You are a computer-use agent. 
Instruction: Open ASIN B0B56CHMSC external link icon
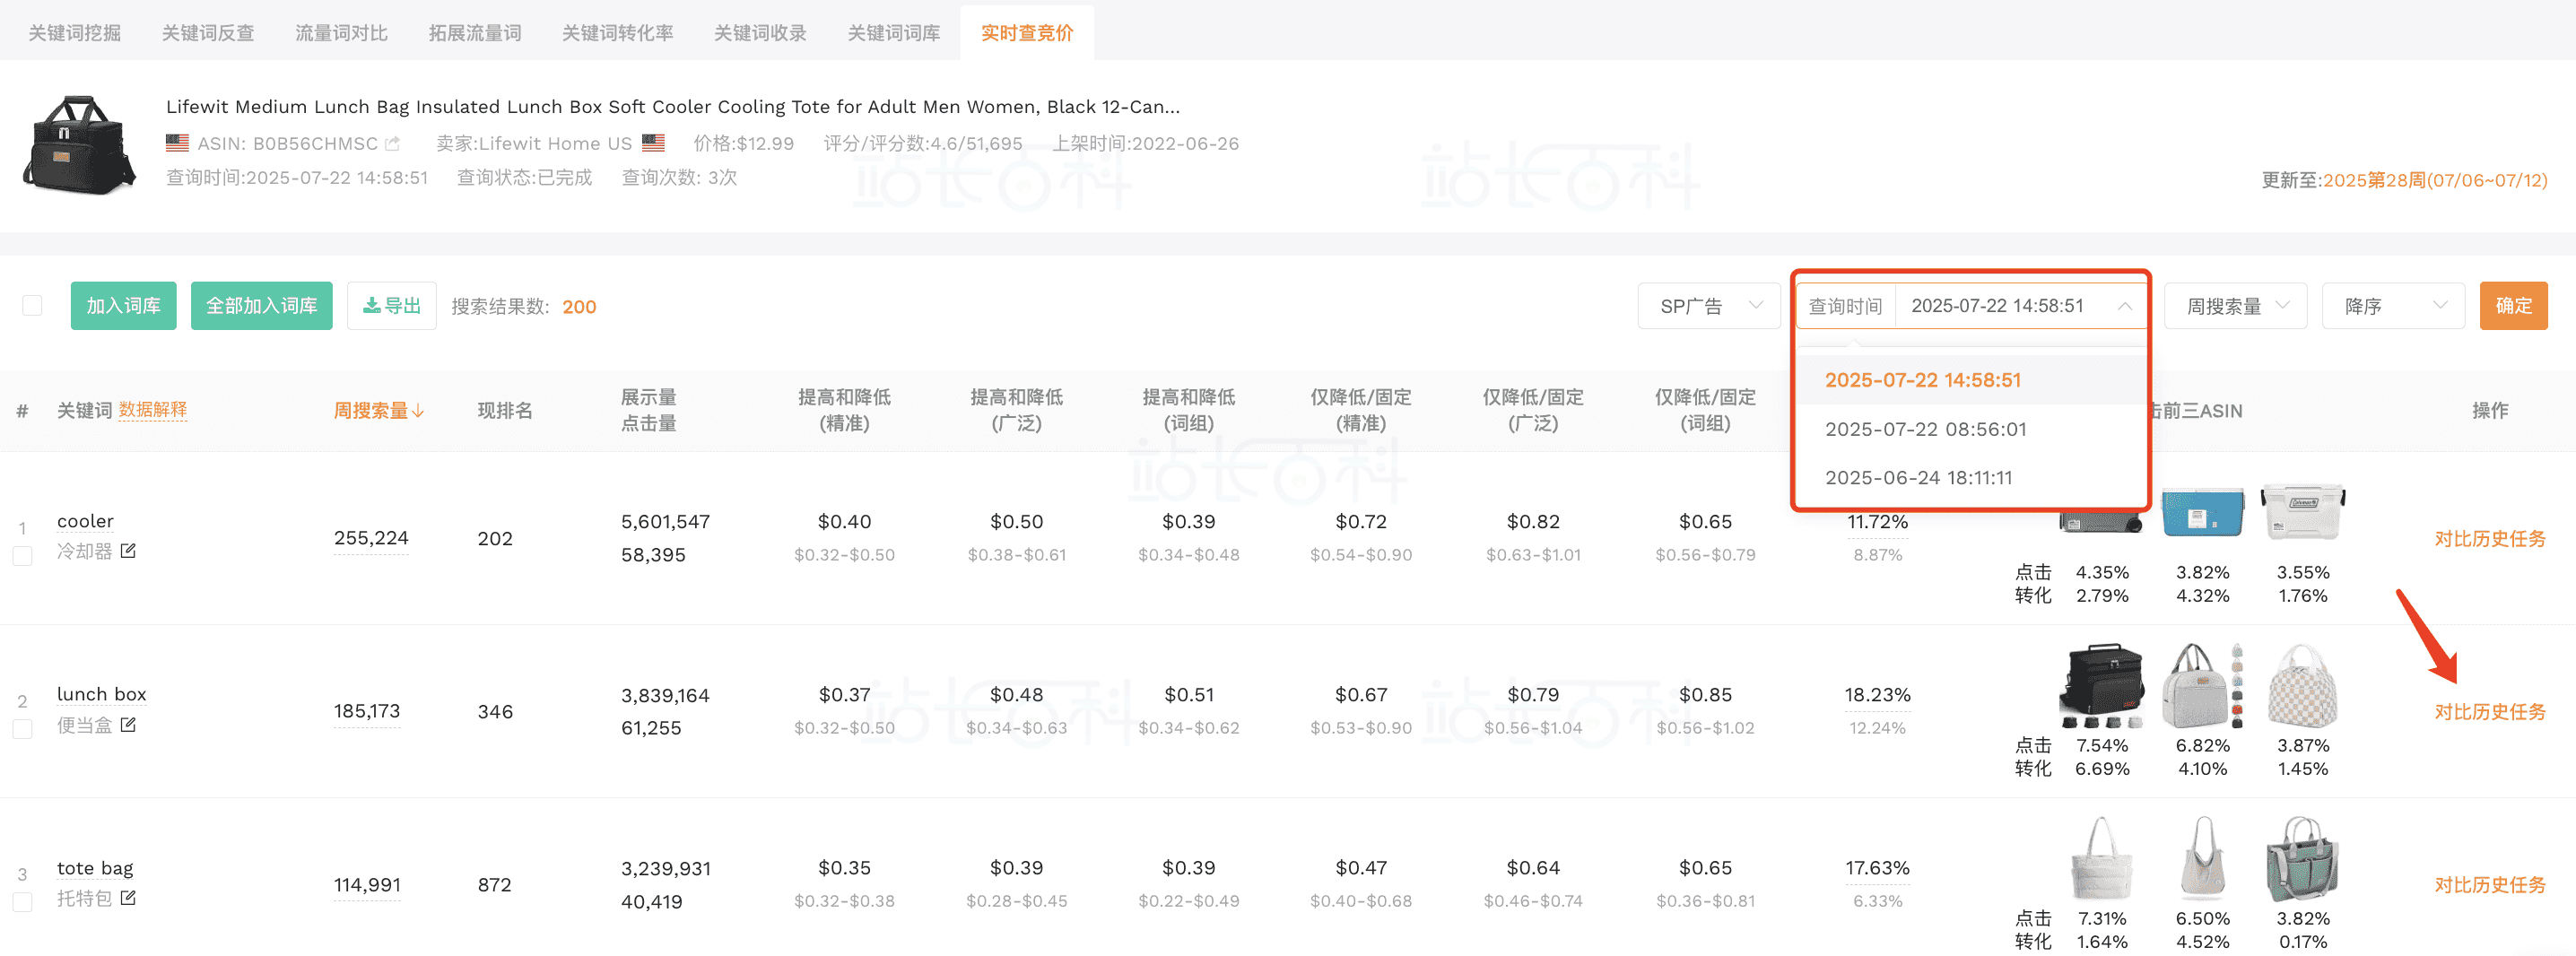pos(393,144)
